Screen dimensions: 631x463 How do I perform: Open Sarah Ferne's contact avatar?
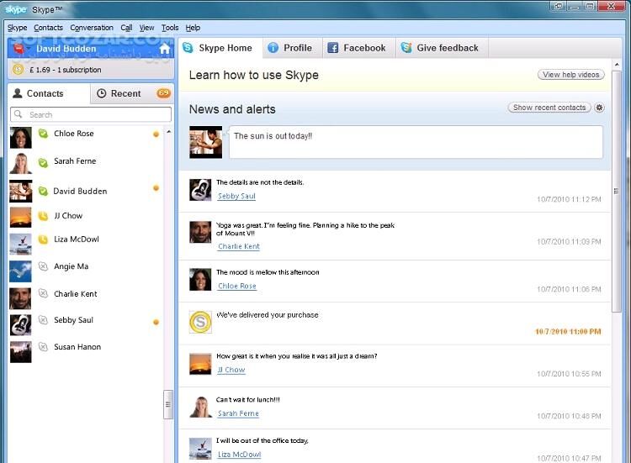(20, 164)
